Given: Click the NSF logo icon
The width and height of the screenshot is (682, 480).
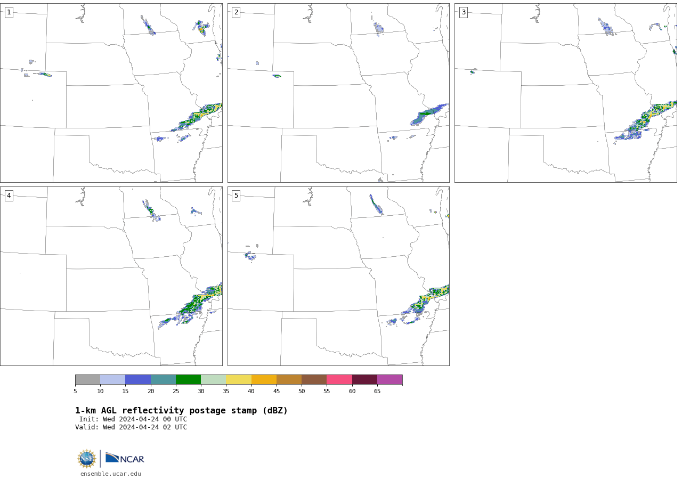Looking at the screenshot, I should coord(87,459).
